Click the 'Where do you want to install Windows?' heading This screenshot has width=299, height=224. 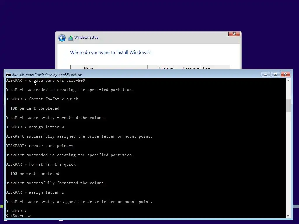[110, 52]
